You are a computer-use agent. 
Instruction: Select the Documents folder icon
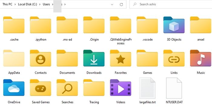pos(67,58)
